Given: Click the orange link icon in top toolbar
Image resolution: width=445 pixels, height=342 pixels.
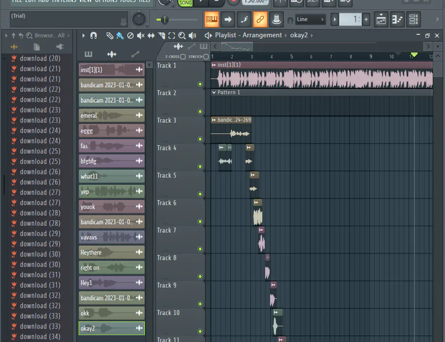Looking at the screenshot, I should [260, 19].
